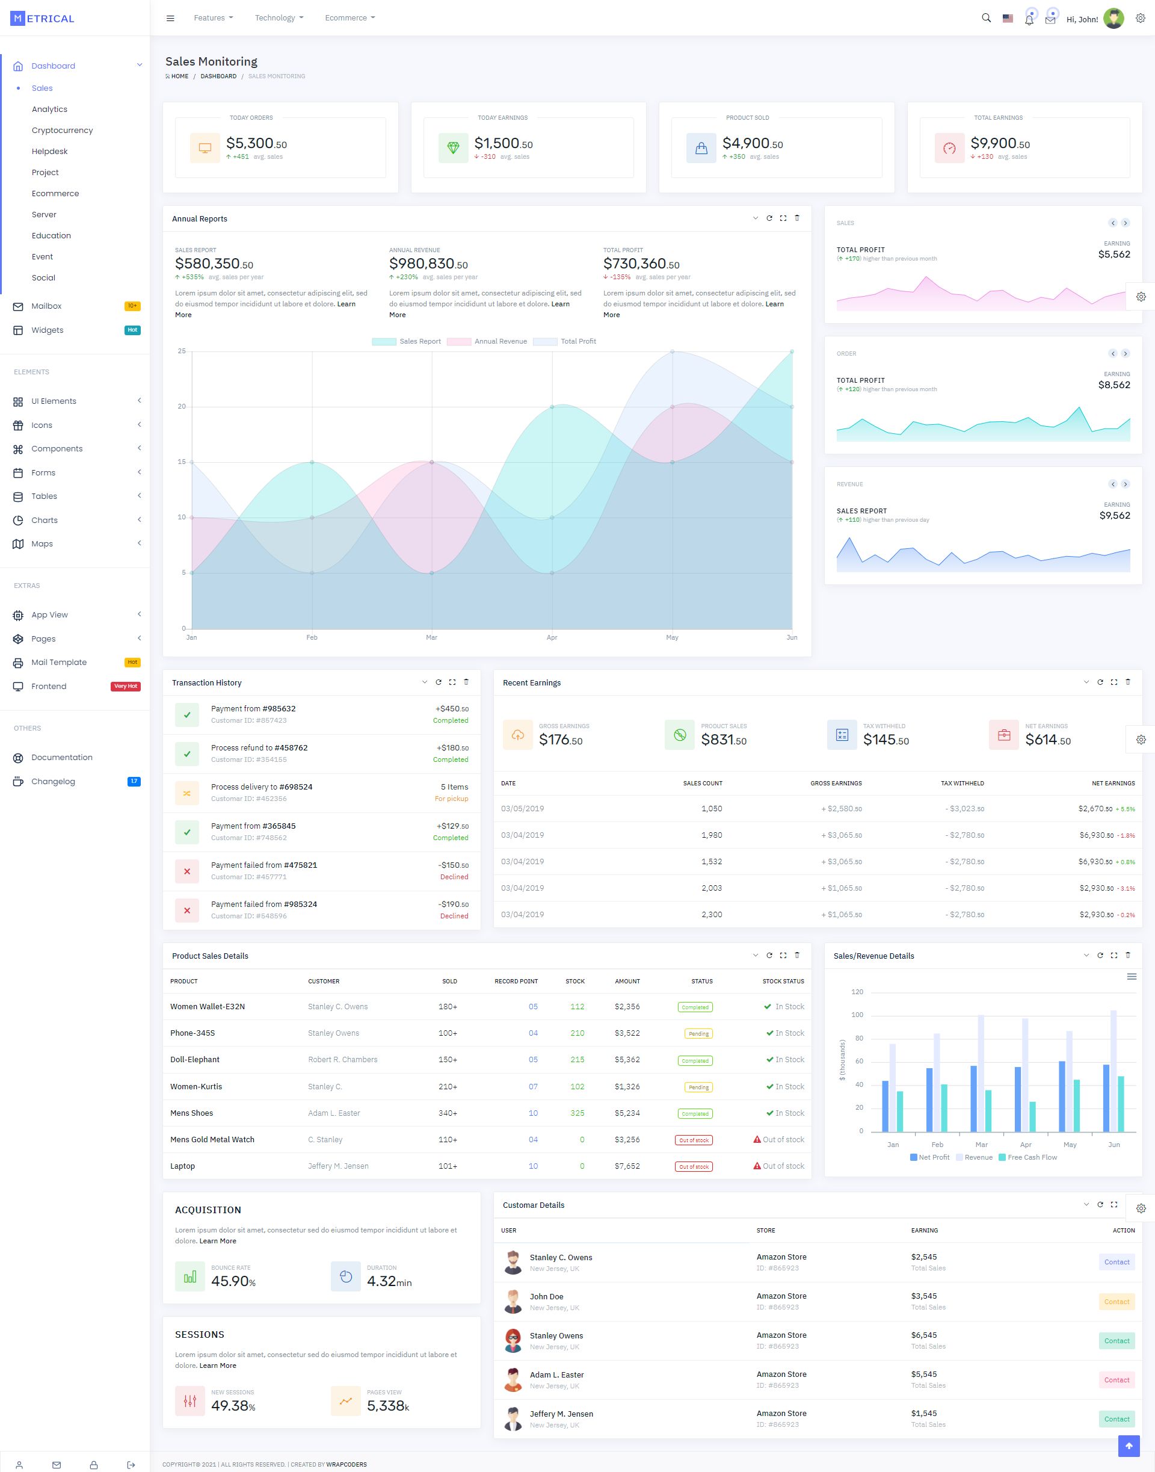
Task: Click the HOME breadcrumb link
Action: [x=179, y=76]
